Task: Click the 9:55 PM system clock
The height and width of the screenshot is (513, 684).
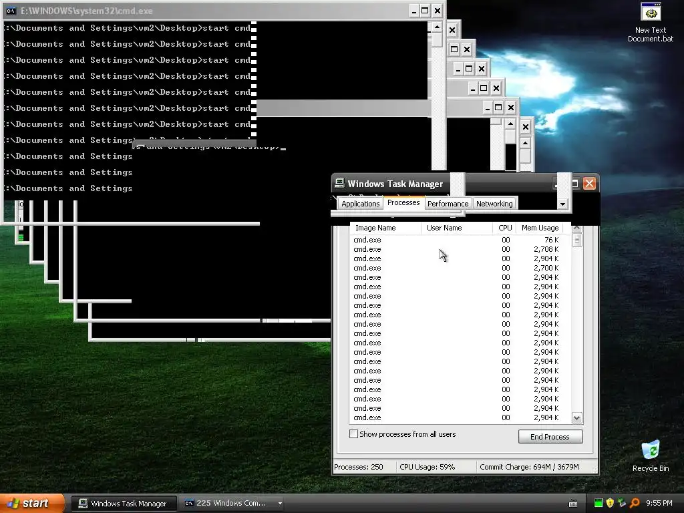Action: 659,503
